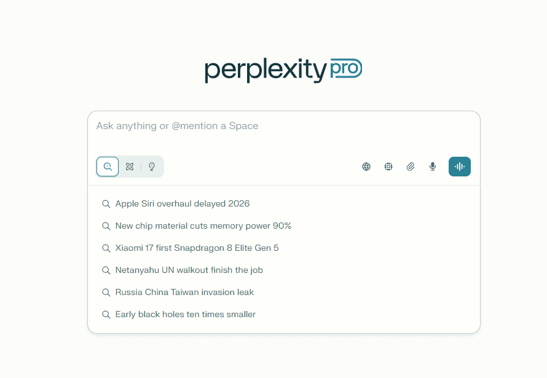Click the Pro badge beside the logo

(346, 68)
